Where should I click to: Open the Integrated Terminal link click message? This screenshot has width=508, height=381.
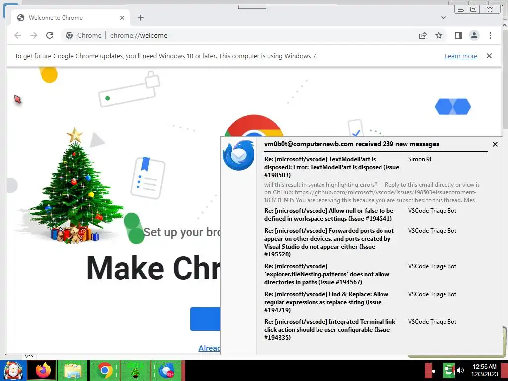tap(330, 330)
